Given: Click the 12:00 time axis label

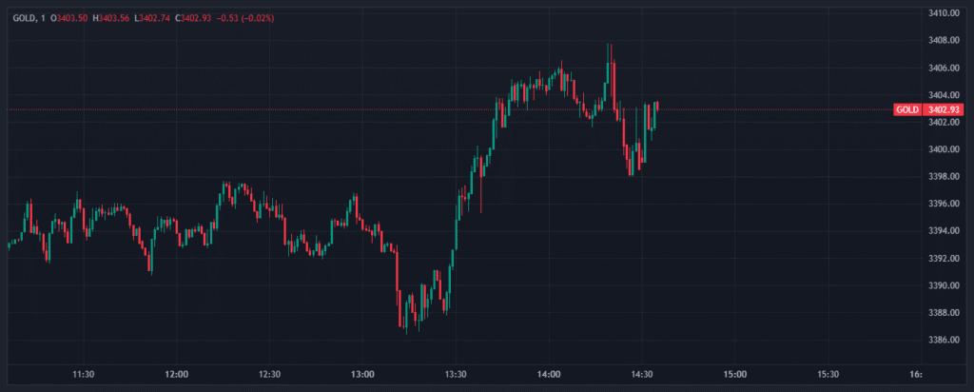Looking at the screenshot, I should (x=176, y=375).
